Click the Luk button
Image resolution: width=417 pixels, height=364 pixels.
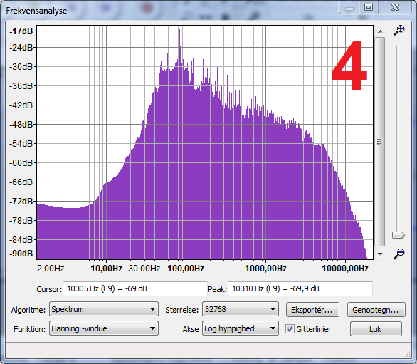(x=376, y=329)
